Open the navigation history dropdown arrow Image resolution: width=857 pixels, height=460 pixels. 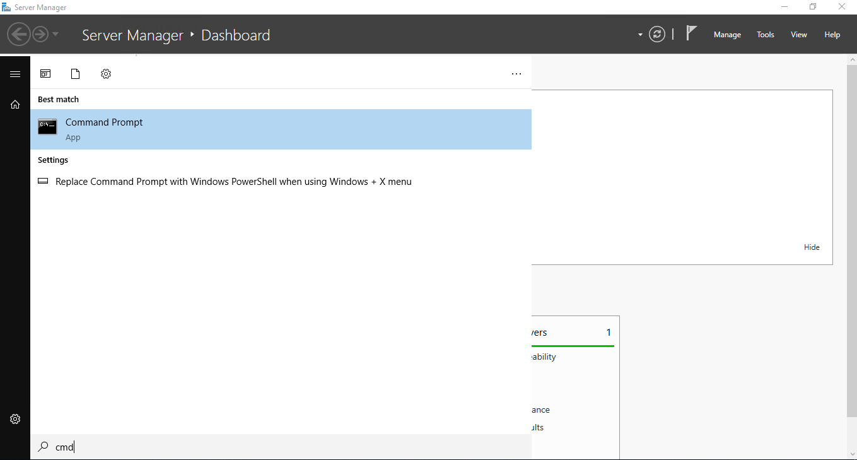[x=55, y=34]
